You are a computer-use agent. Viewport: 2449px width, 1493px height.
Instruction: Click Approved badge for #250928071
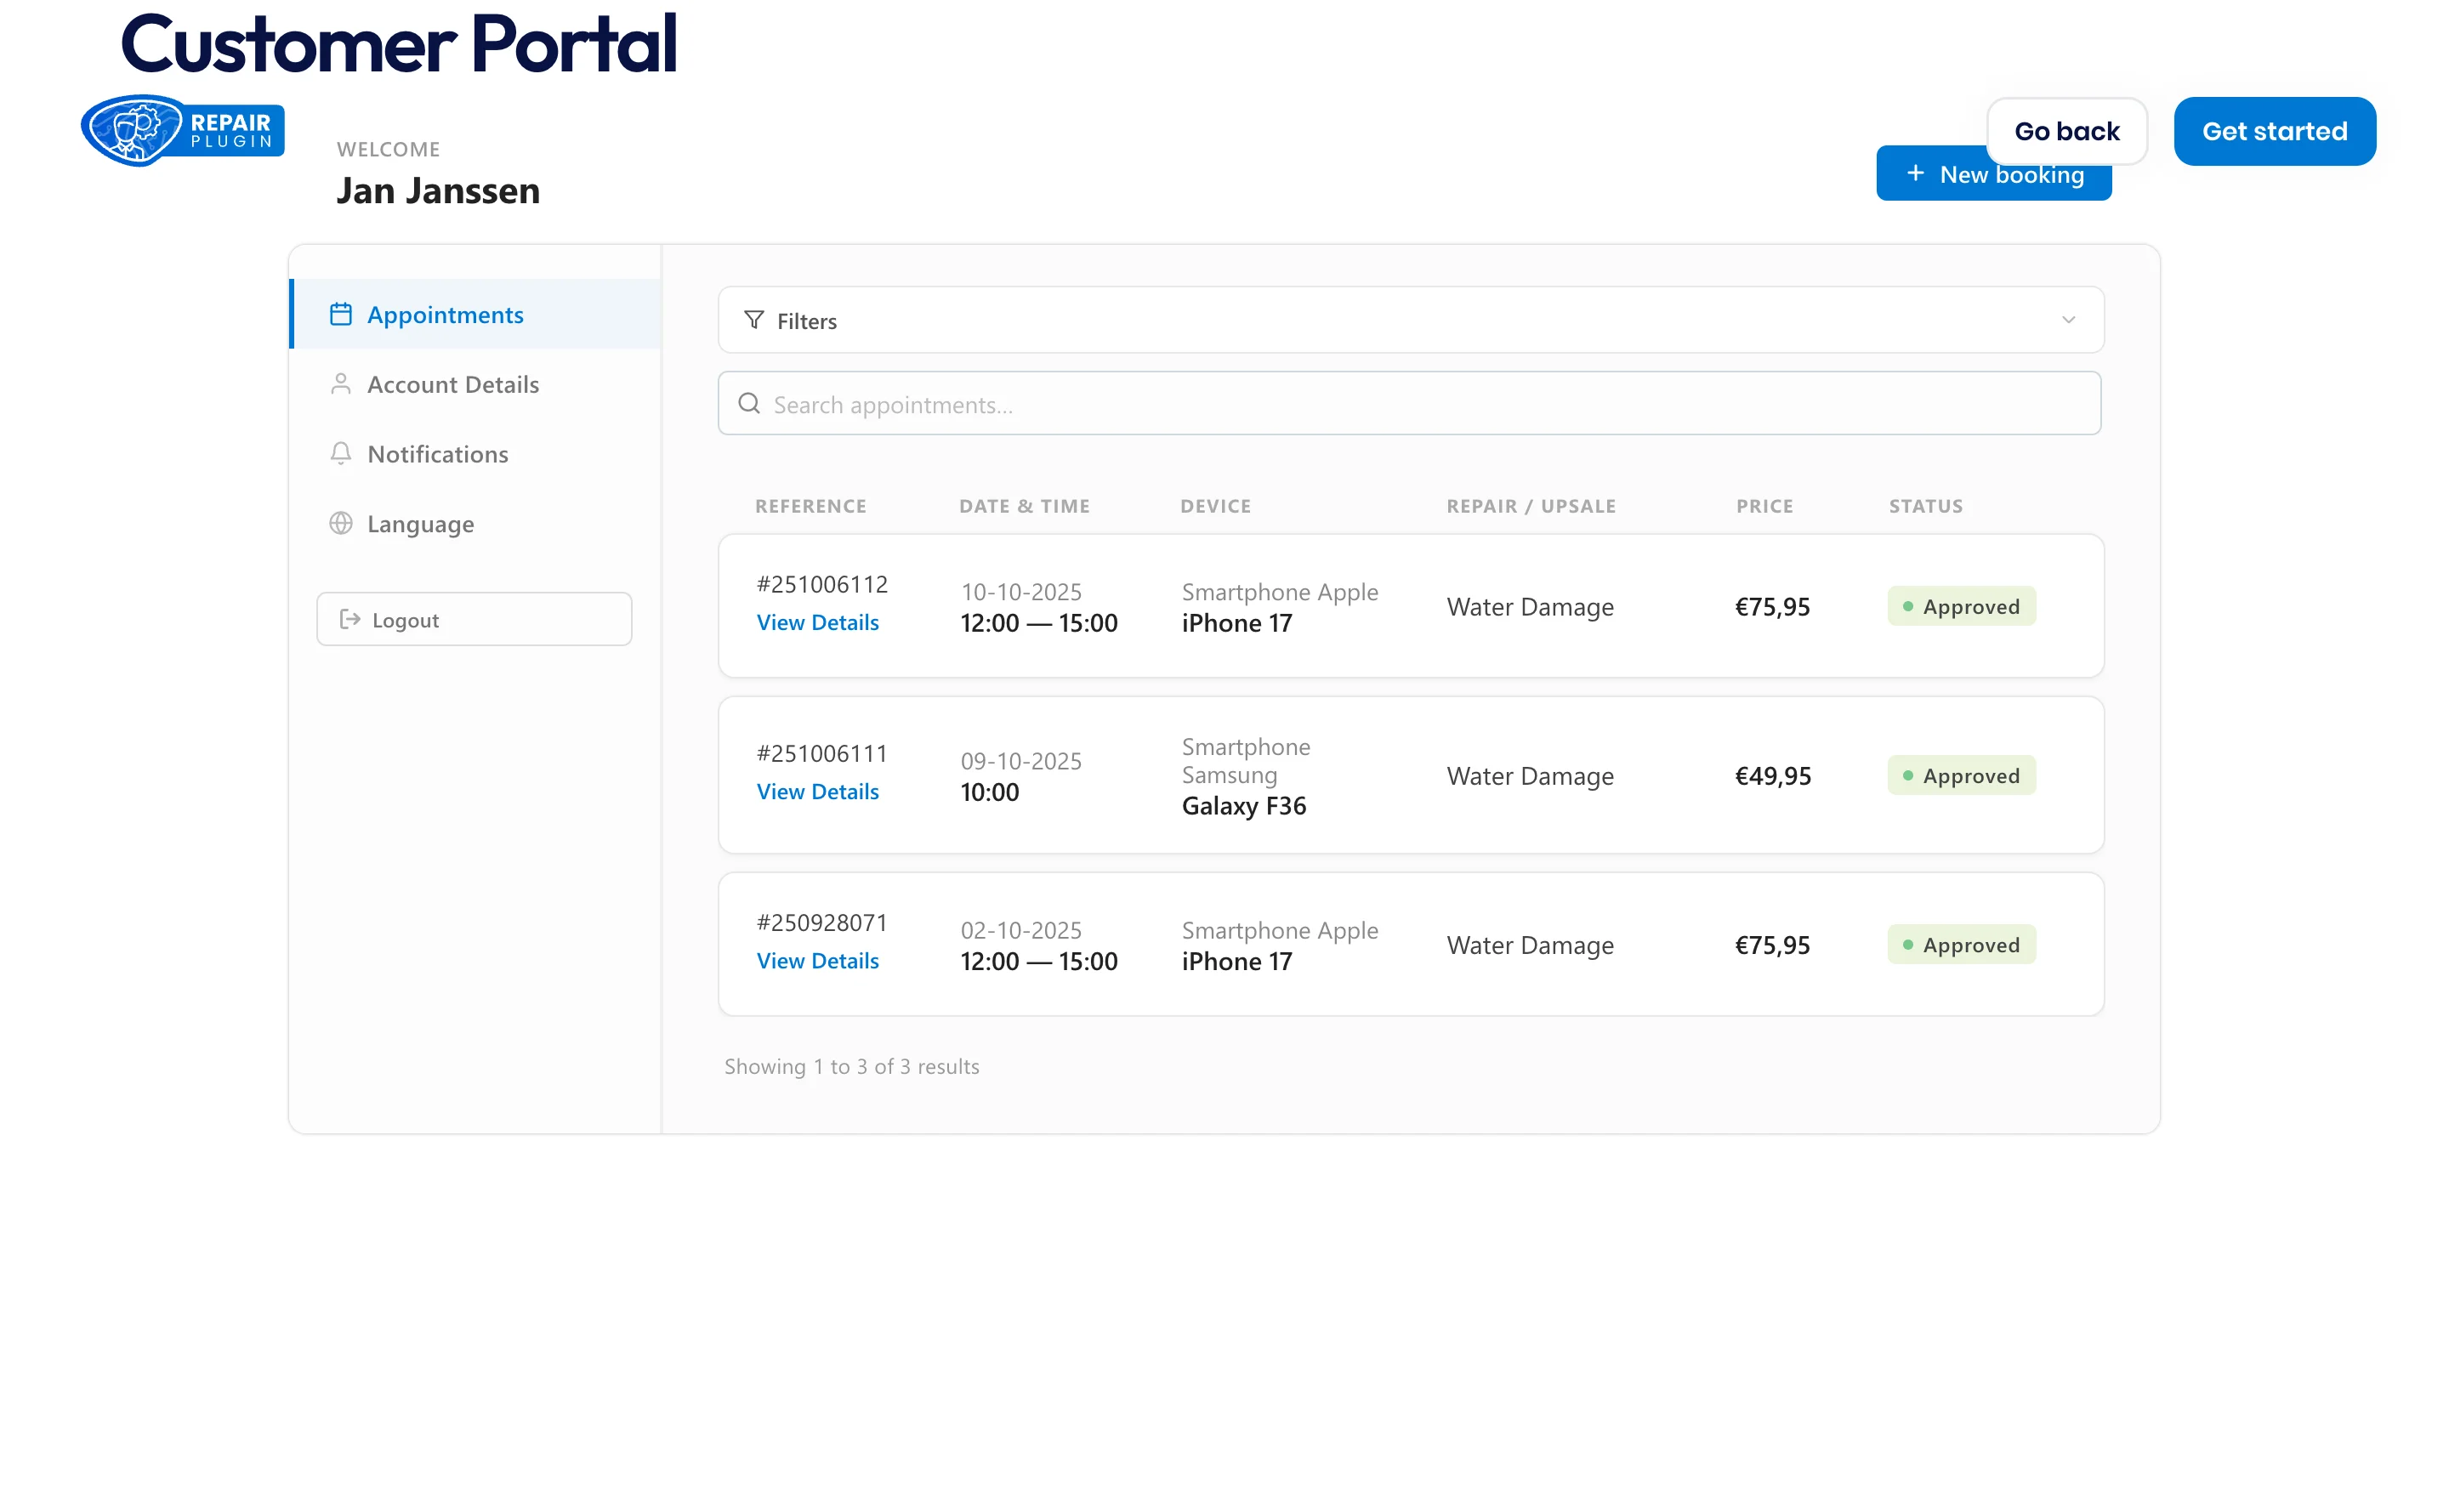[1961, 945]
